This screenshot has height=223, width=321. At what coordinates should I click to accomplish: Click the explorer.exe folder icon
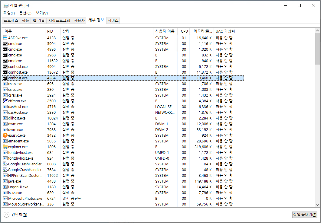click(x=5, y=147)
